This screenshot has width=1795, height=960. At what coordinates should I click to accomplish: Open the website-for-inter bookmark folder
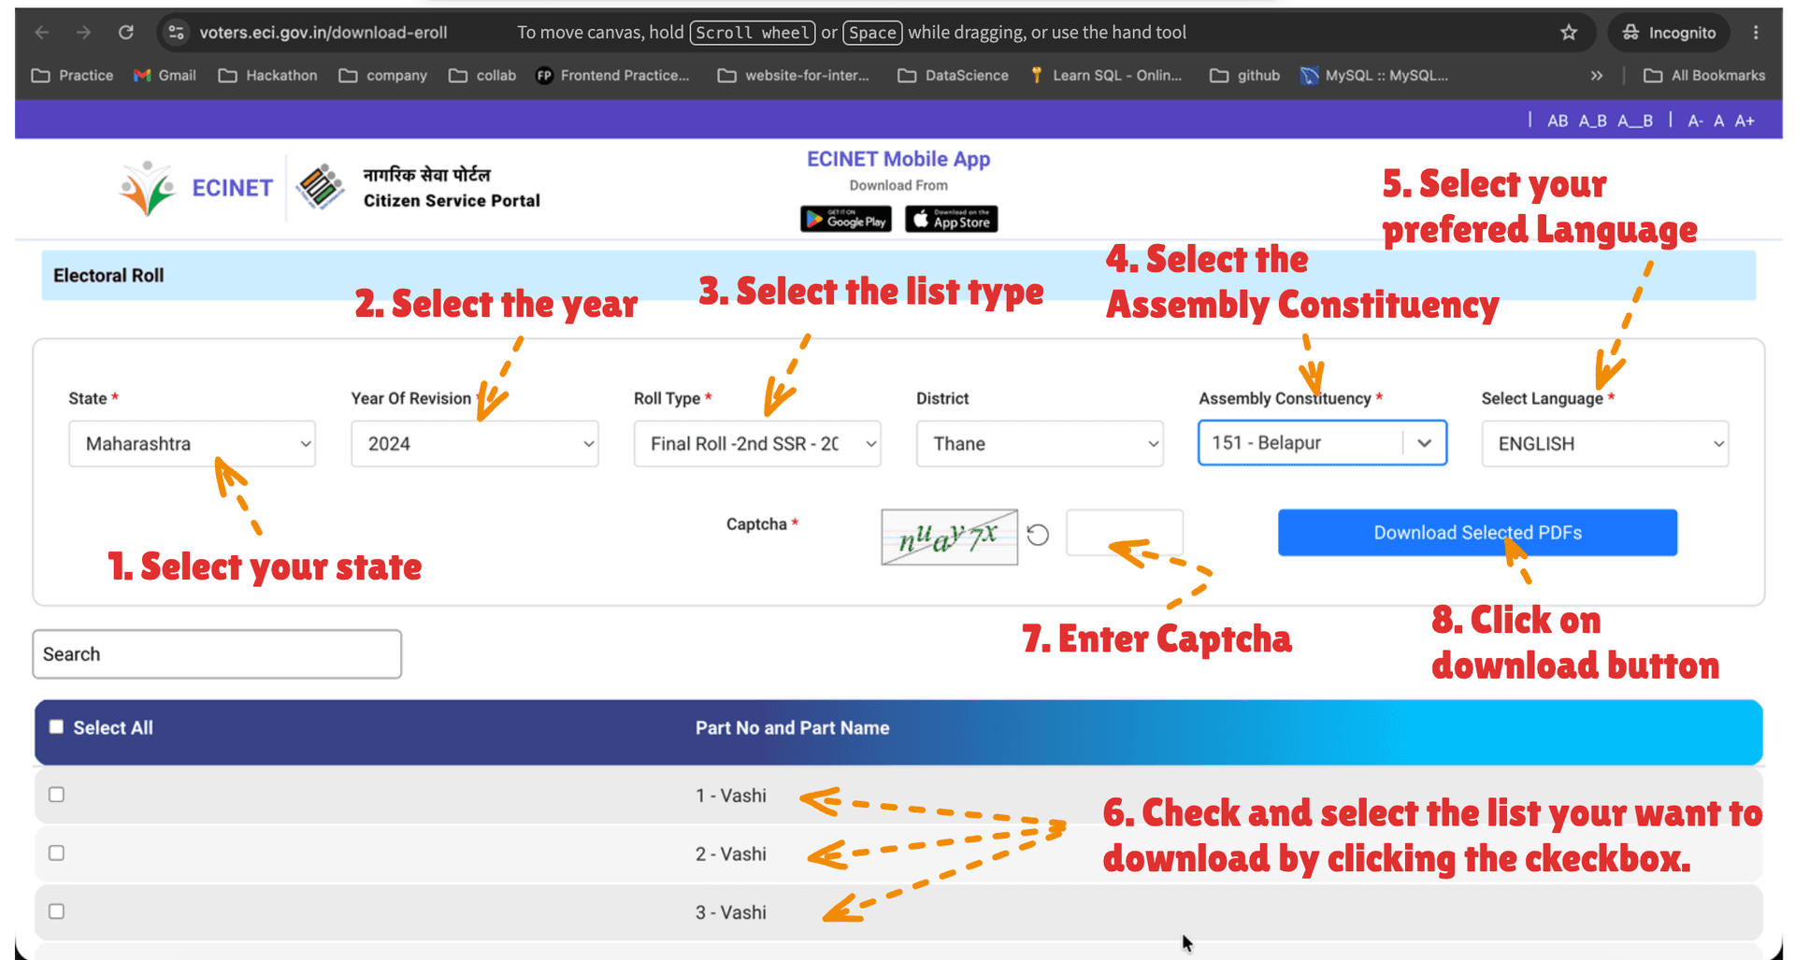click(794, 76)
